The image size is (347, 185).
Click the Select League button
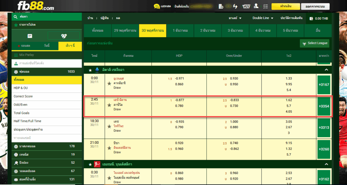pos(314,43)
